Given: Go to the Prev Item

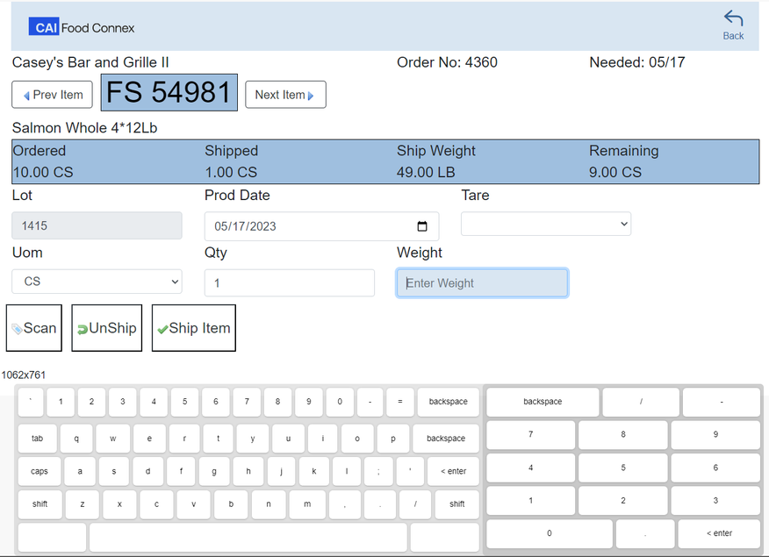Looking at the screenshot, I should 53,95.
